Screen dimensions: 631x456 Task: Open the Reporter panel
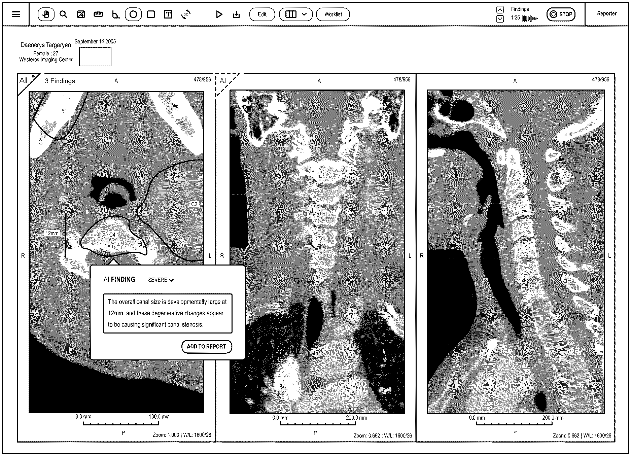[x=606, y=14]
